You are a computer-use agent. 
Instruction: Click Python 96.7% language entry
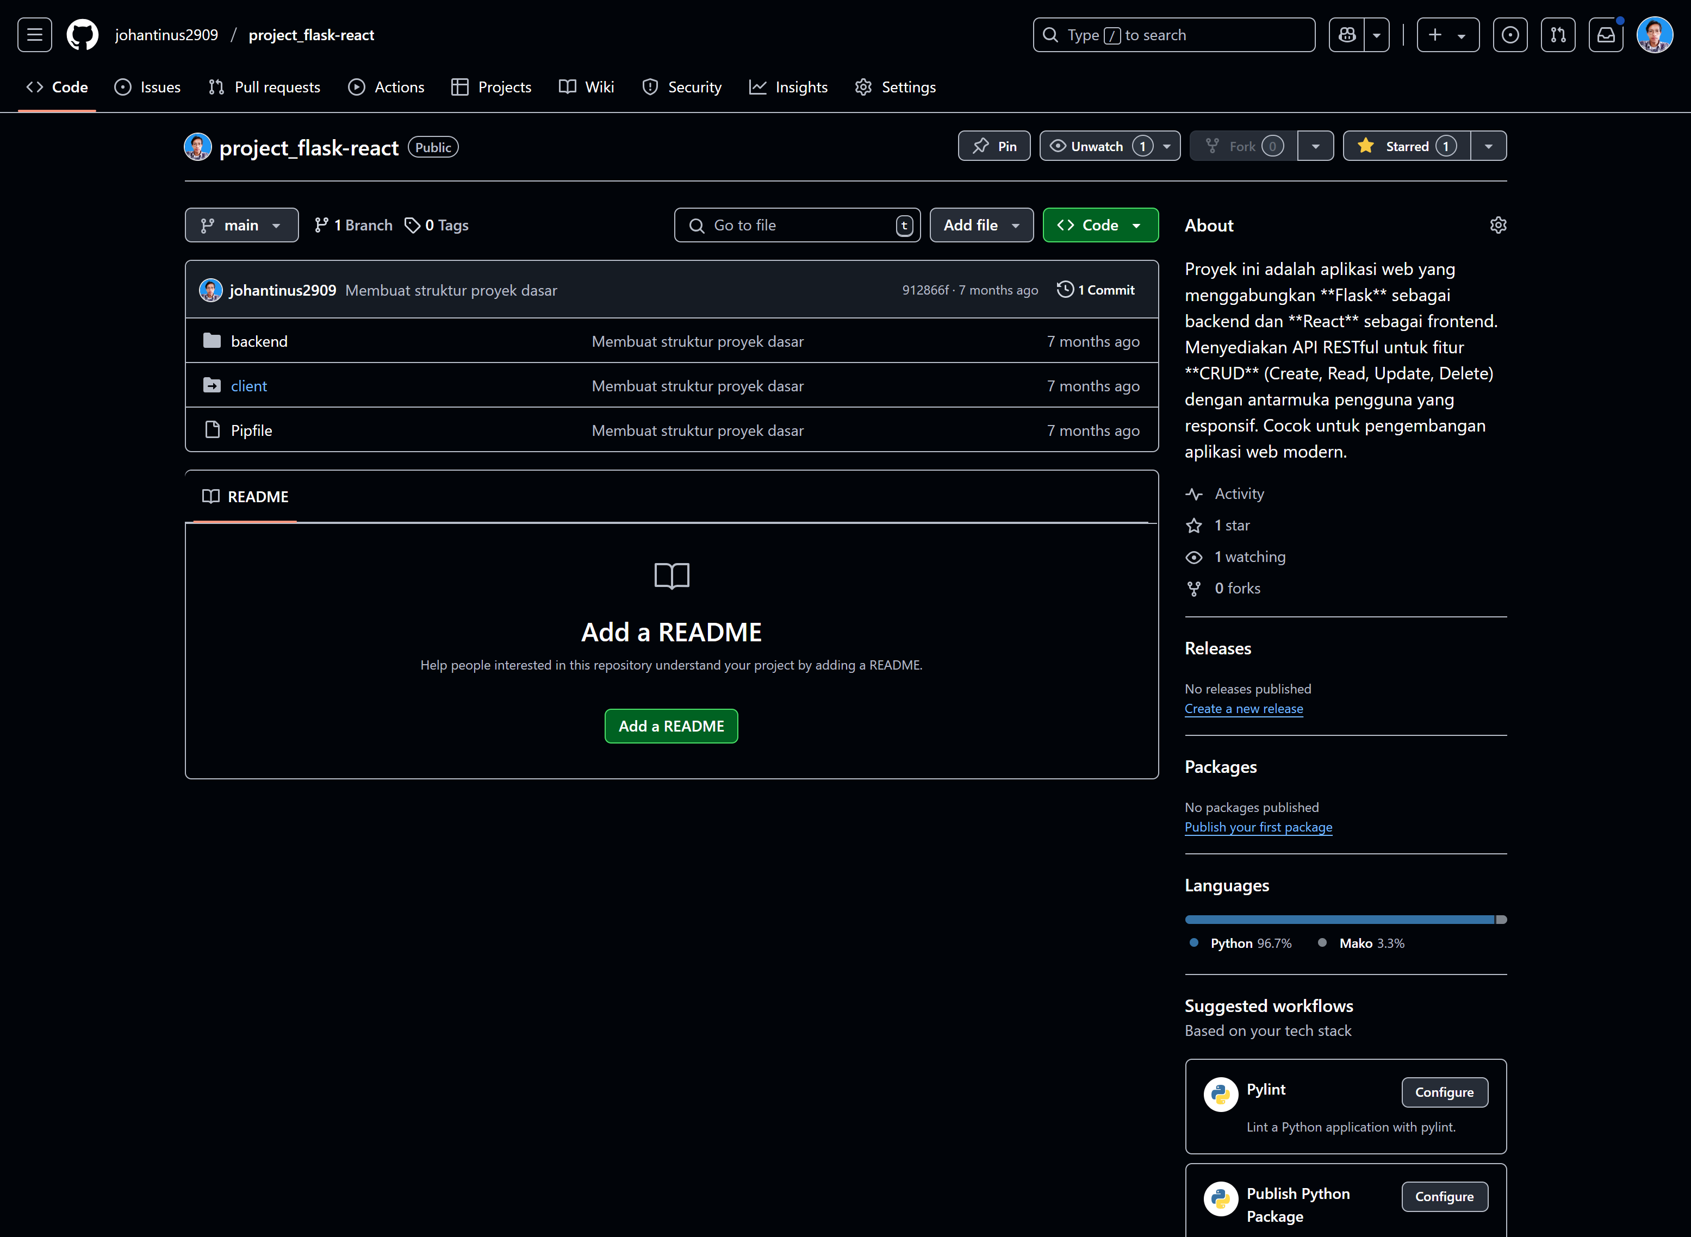1240,943
